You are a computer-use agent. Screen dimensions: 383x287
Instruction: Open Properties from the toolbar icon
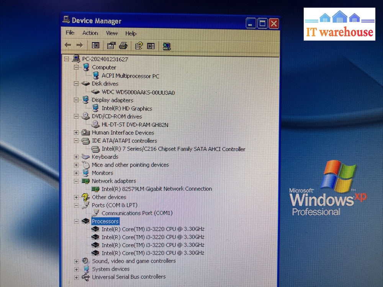point(111,46)
